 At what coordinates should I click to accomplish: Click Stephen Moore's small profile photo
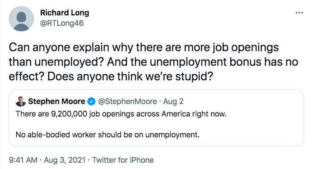pyautogui.click(x=20, y=101)
